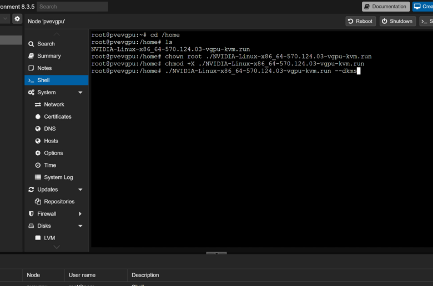Screen dimensions: 433x286
Task: Open the dropdown arrow left of gear
Action: click(5, 19)
